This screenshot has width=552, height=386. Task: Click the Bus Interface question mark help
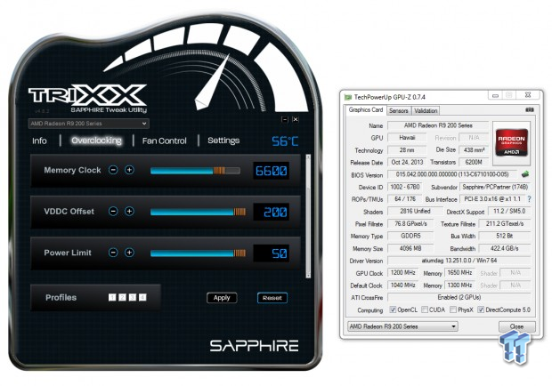pos(529,199)
